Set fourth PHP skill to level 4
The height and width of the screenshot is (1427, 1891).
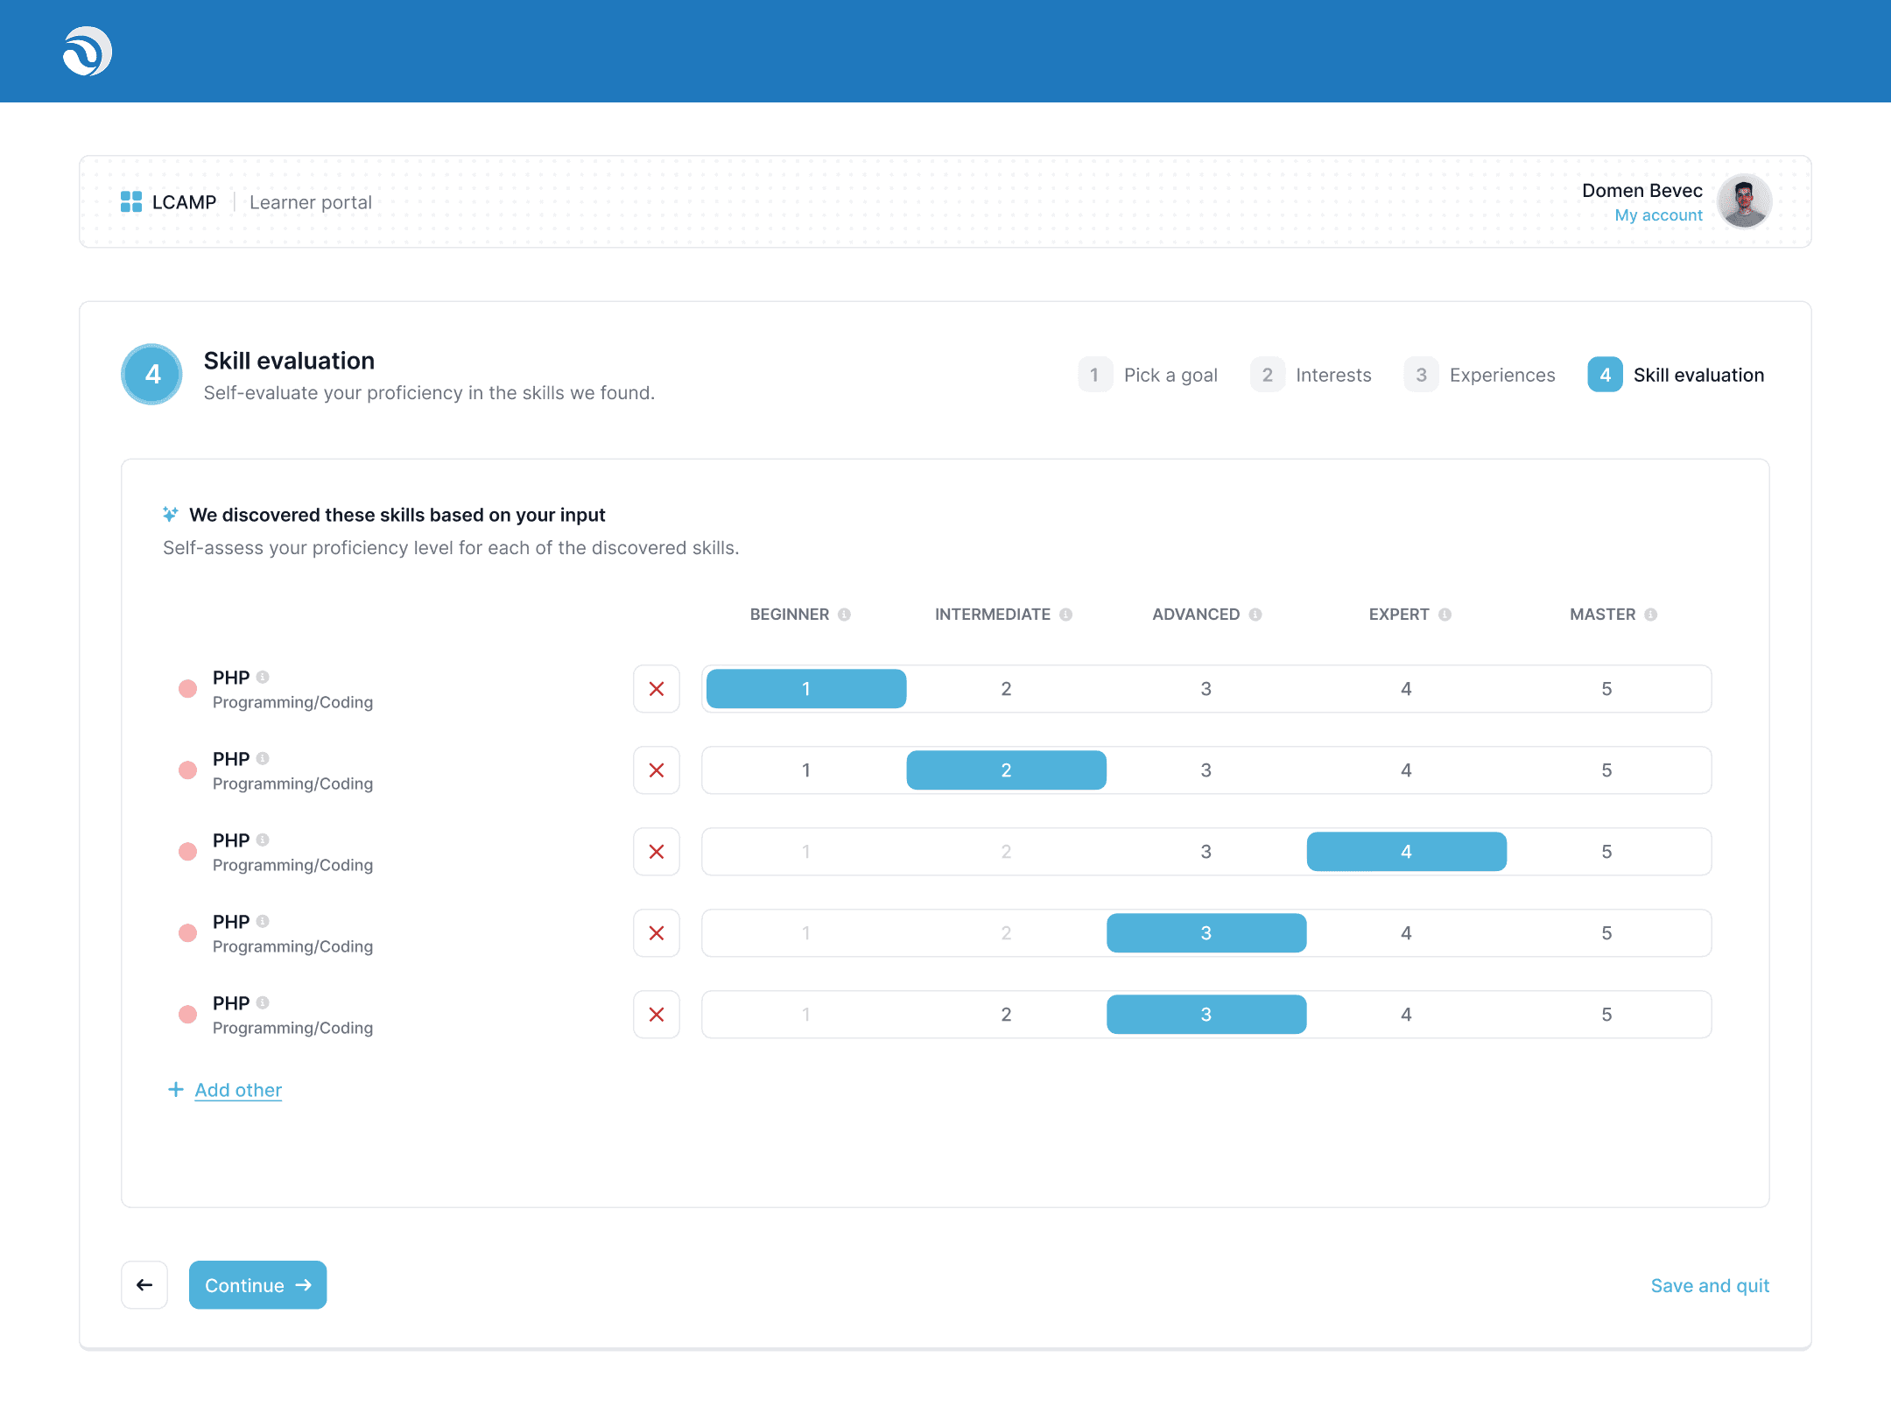point(1406,933)
